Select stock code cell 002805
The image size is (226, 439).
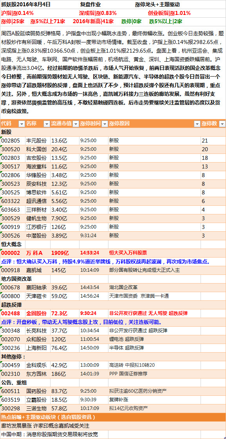[x=13, y=141]
